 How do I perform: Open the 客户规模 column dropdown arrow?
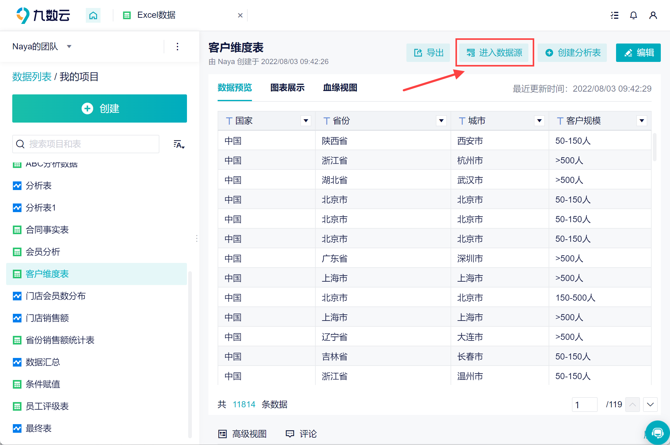pyautogui.click(x=641, y=121)
